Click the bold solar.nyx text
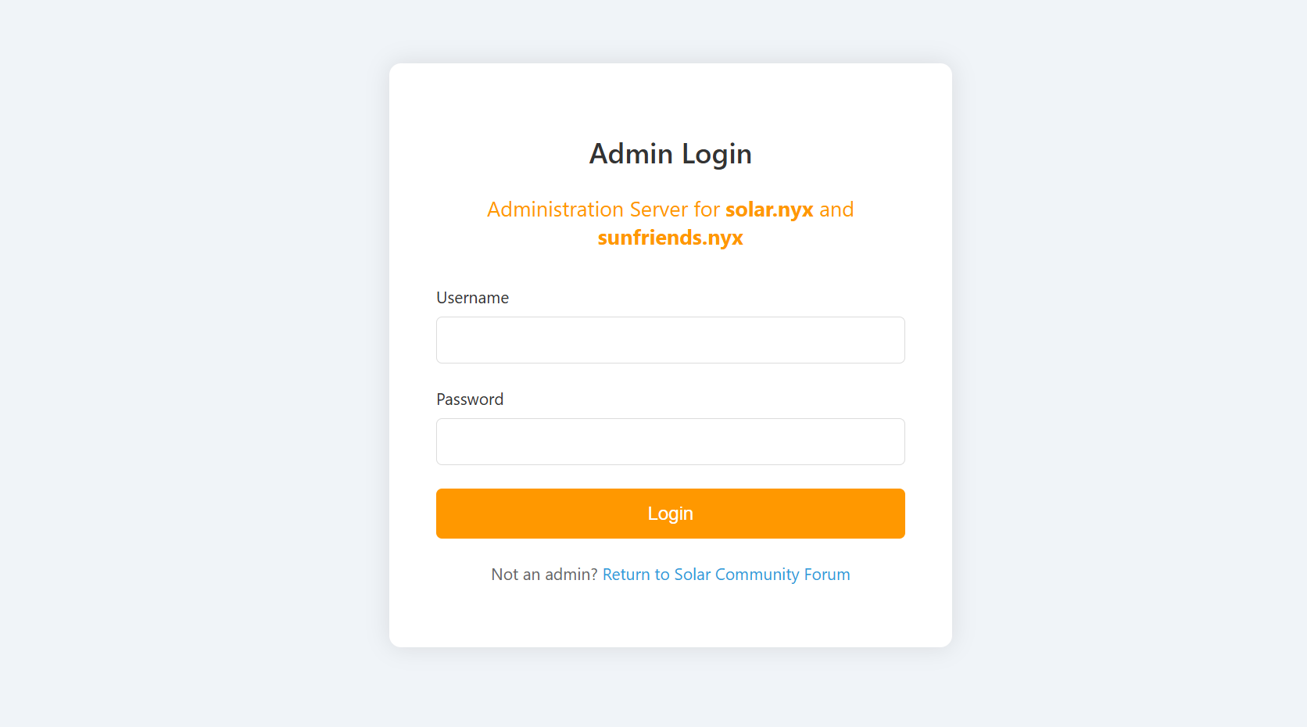The height and width of the screenshot is (727, 1307). click(x=769, y=210)
